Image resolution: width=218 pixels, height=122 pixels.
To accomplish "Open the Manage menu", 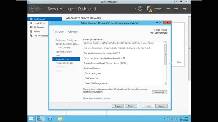I will click(x=158, y=9).
